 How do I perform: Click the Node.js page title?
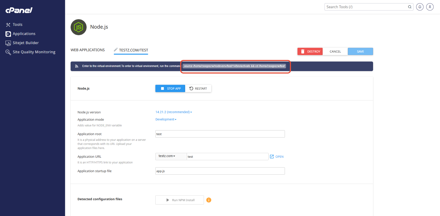point(99,27)
